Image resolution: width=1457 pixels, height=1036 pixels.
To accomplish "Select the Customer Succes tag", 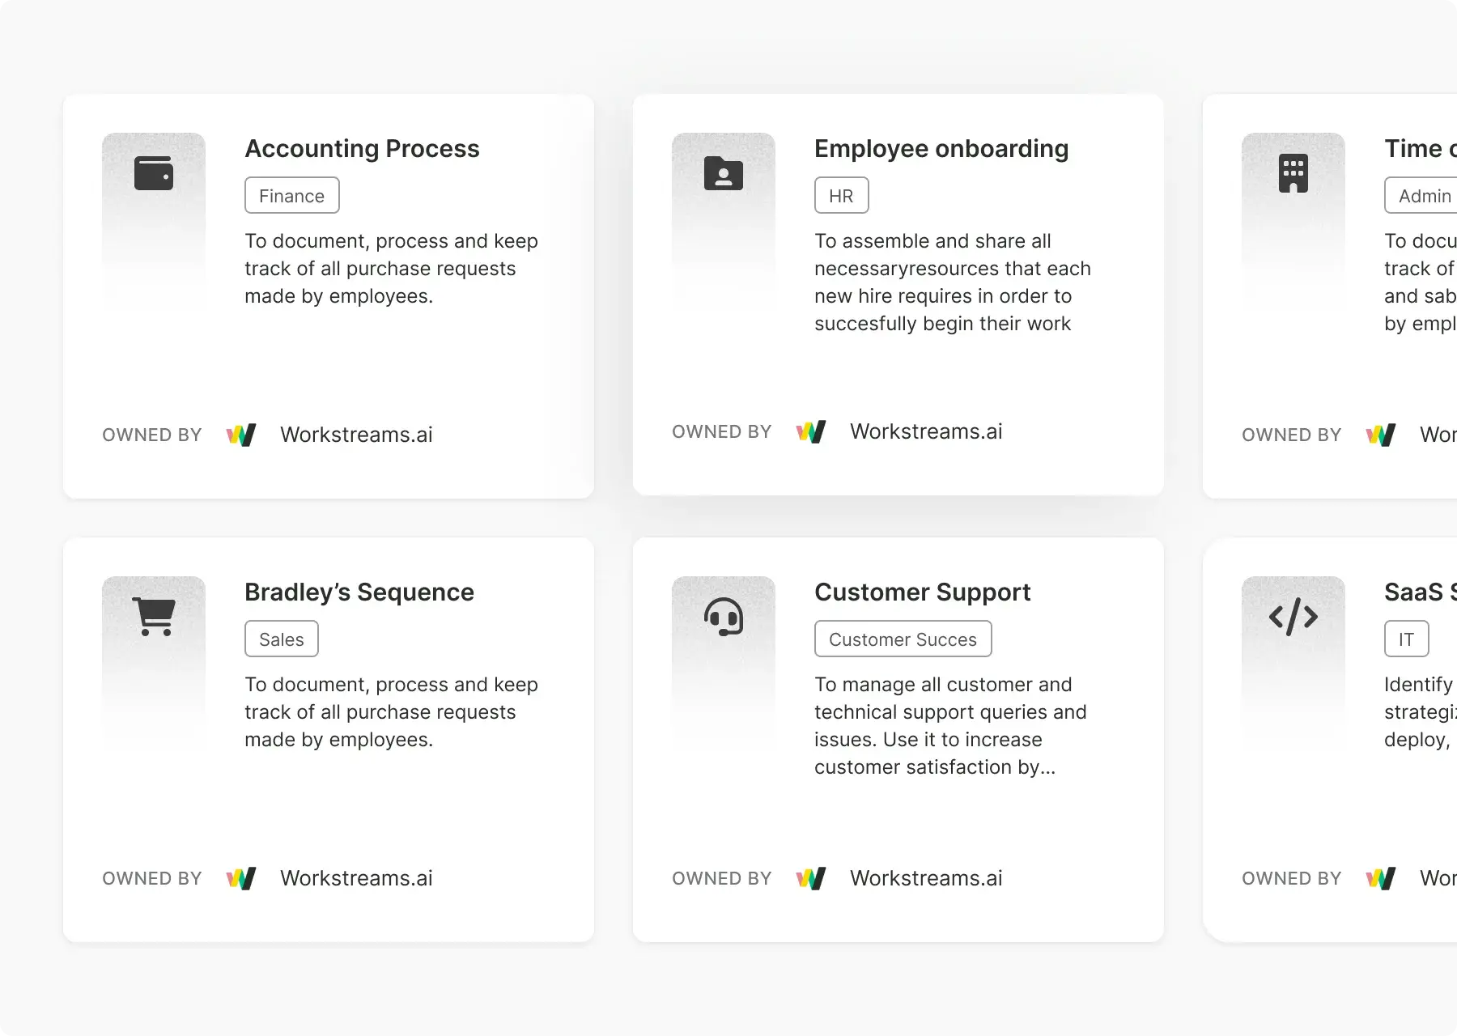I will pyautogui.click(x=903, y=639).
